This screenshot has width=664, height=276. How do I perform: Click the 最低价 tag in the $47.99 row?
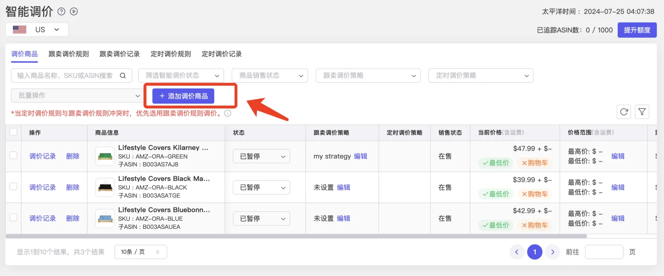coord(496,163)
